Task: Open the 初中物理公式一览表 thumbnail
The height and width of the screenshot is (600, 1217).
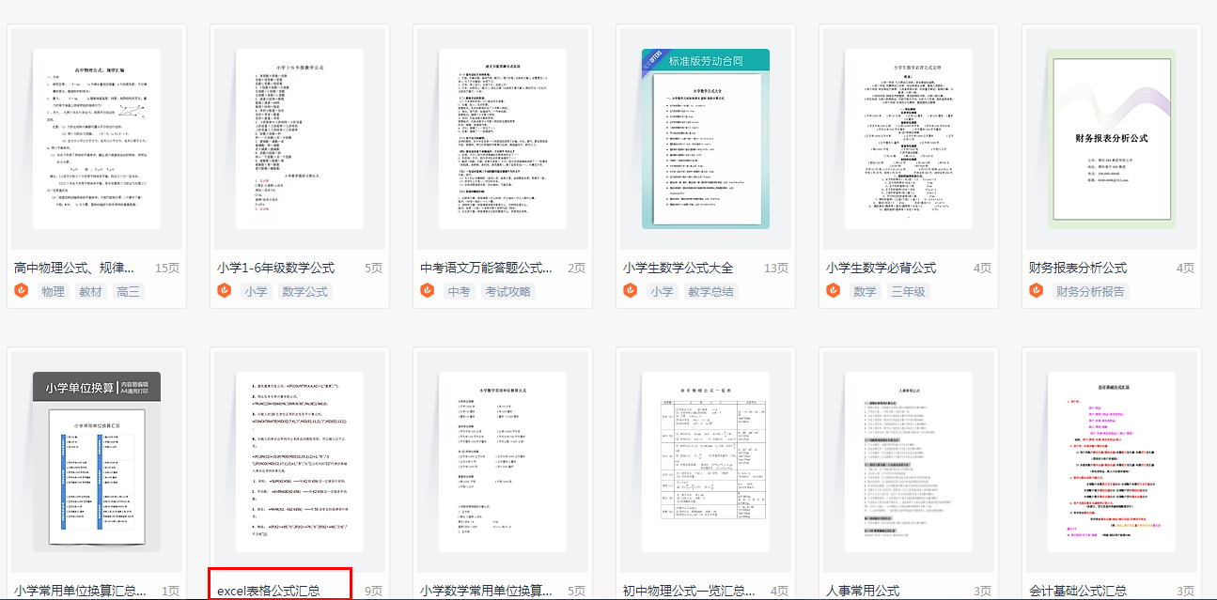Action: 706,461
